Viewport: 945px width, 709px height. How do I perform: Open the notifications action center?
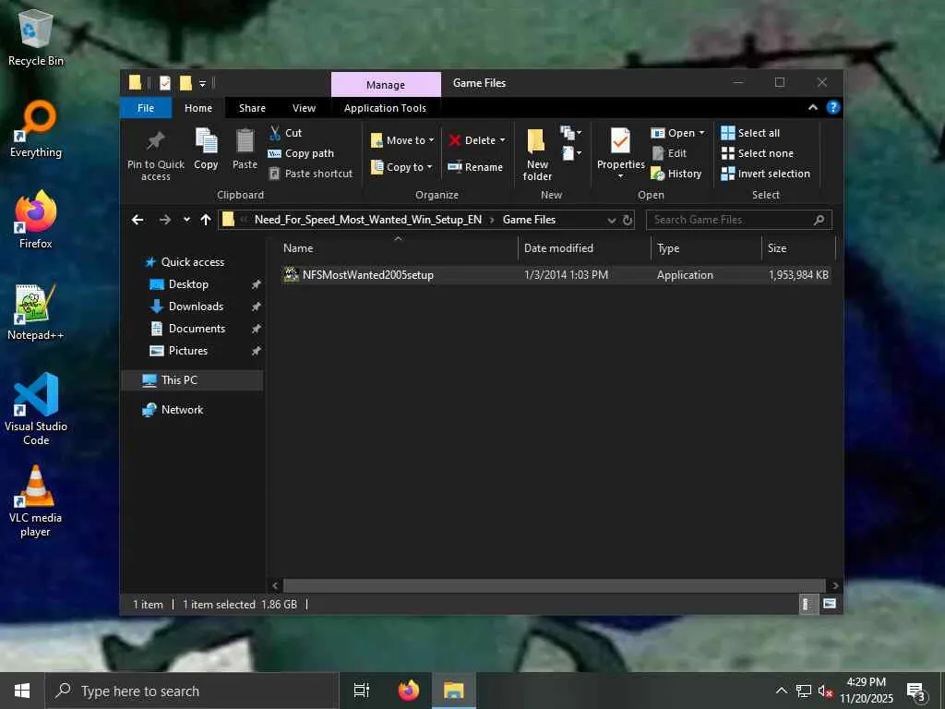point(916,691)
